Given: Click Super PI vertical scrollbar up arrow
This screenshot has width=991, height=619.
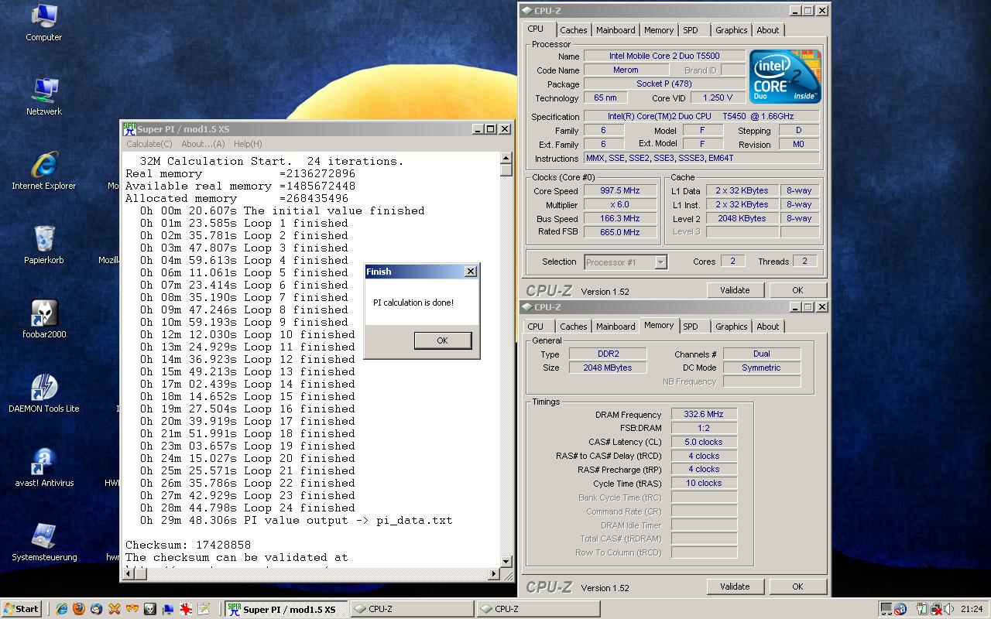Looking at the screenshot, I should 506,158.
